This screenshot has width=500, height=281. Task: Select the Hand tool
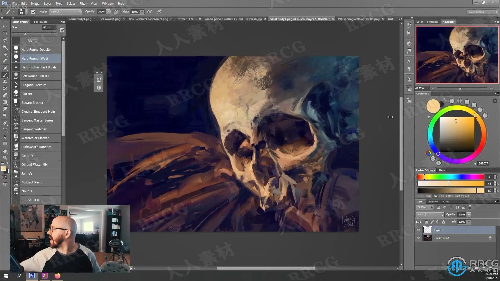pos(5,151)
